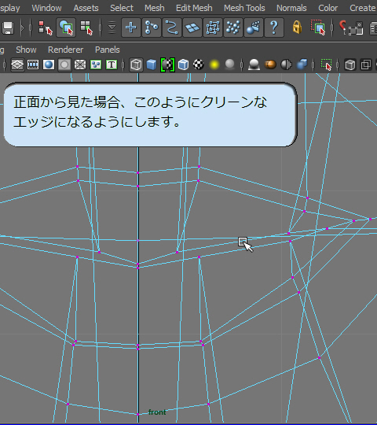Open the Mesh Tools menu
This screenshot has width=377, height=425.
pyautogui.click(x=244, y=8)
